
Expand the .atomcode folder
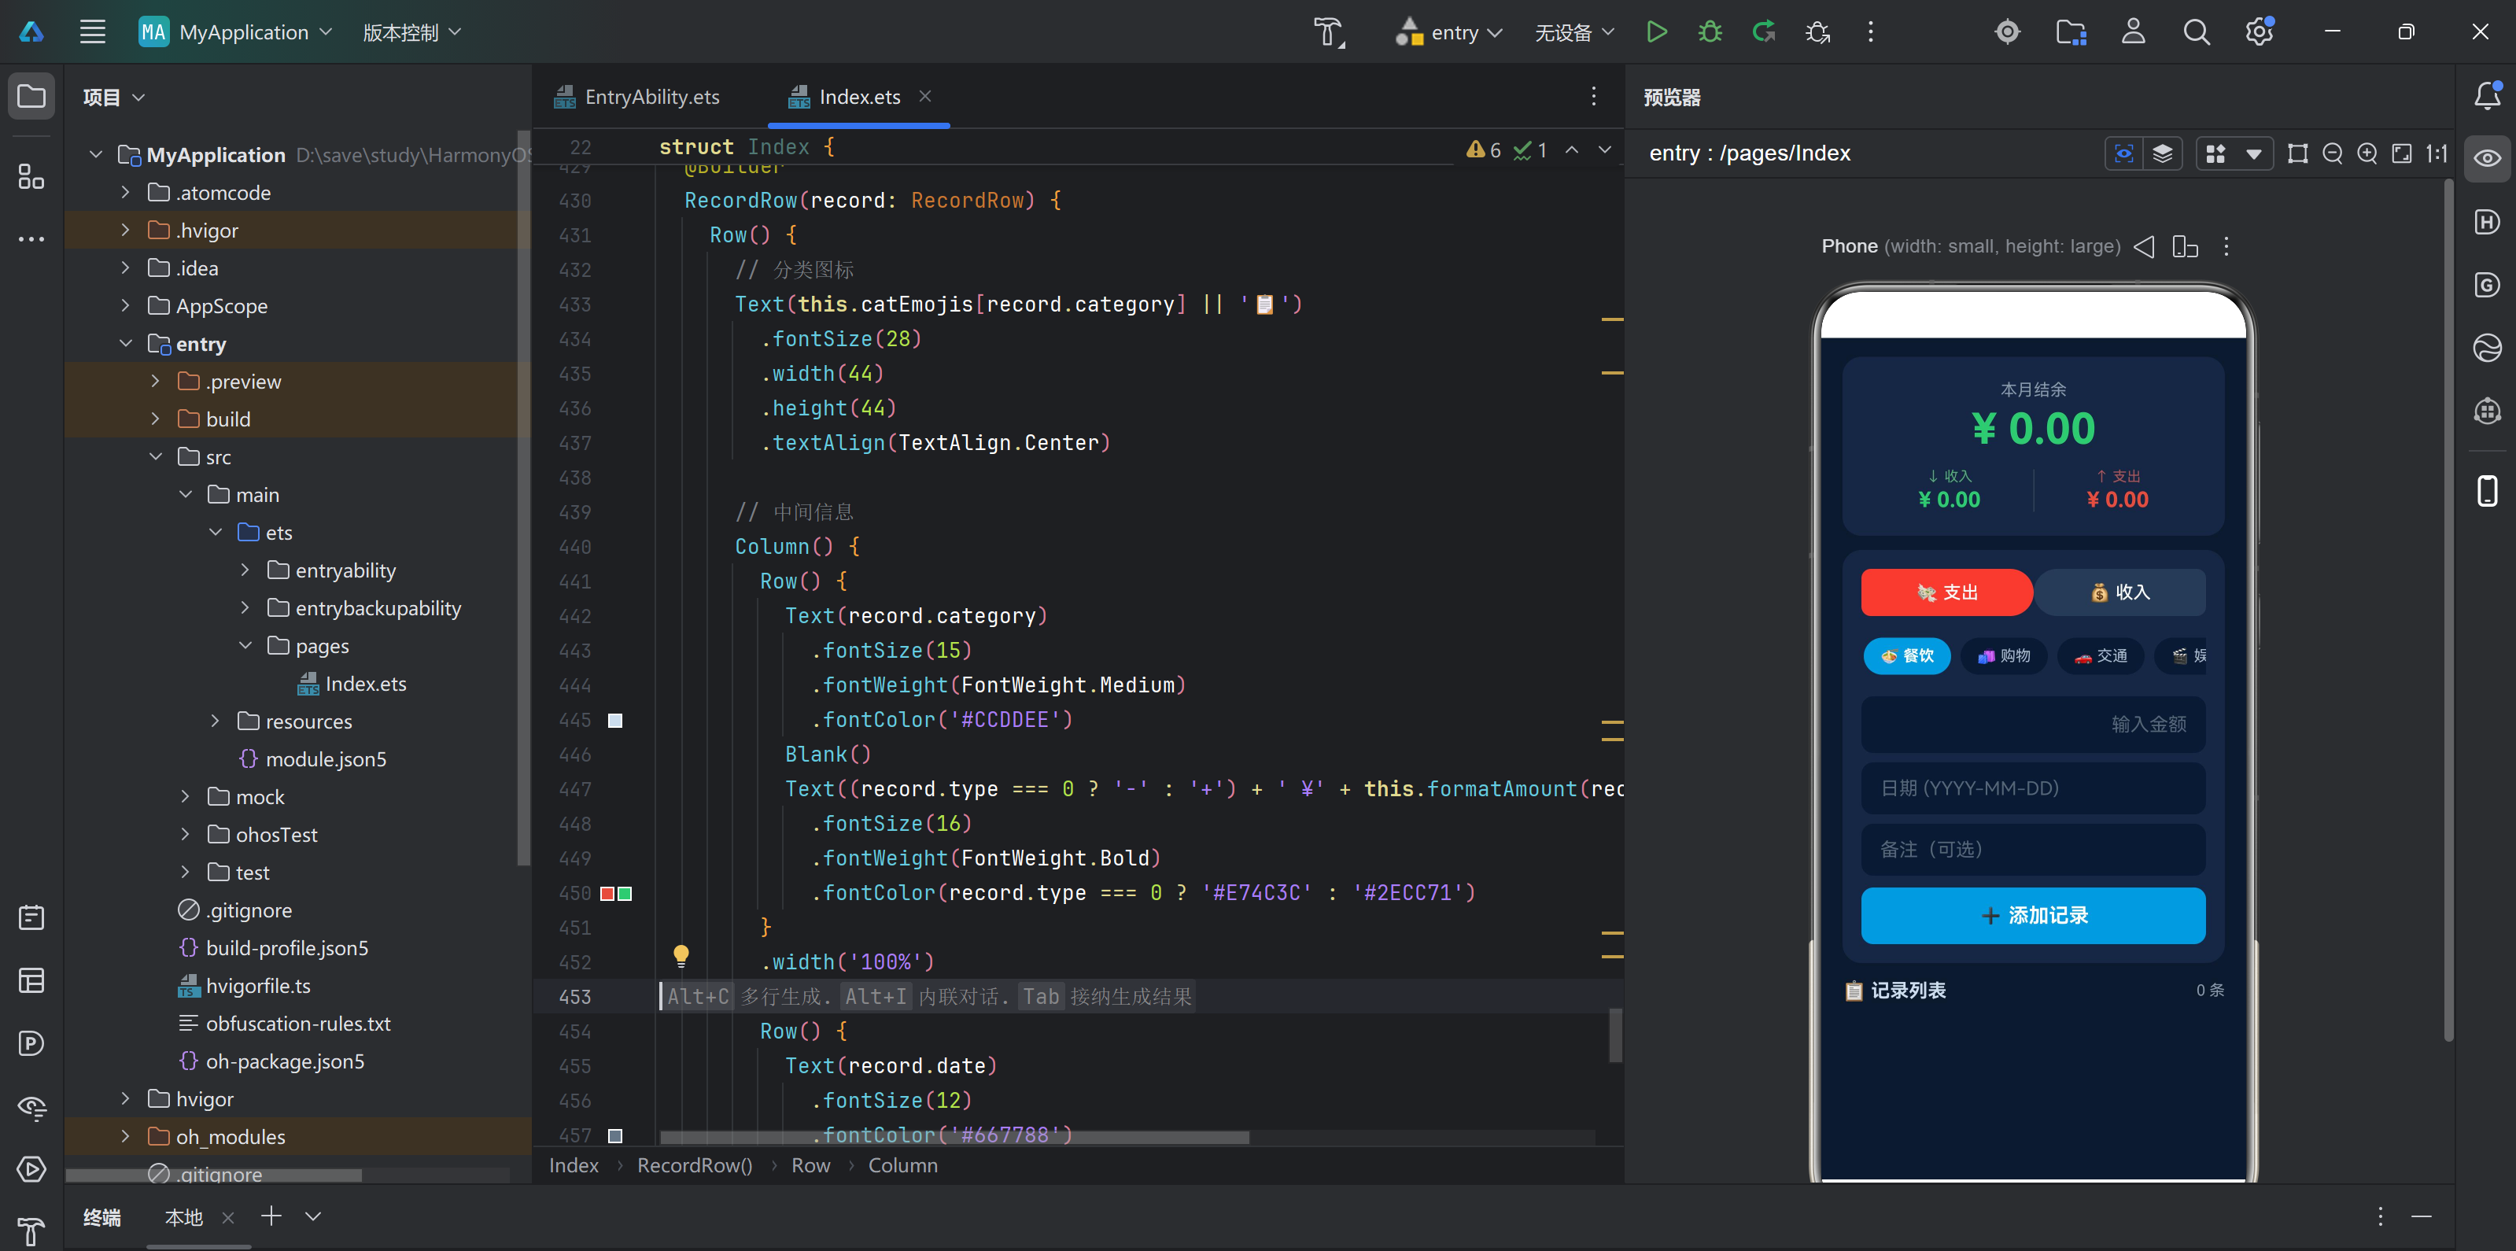[x=125, y=193]
